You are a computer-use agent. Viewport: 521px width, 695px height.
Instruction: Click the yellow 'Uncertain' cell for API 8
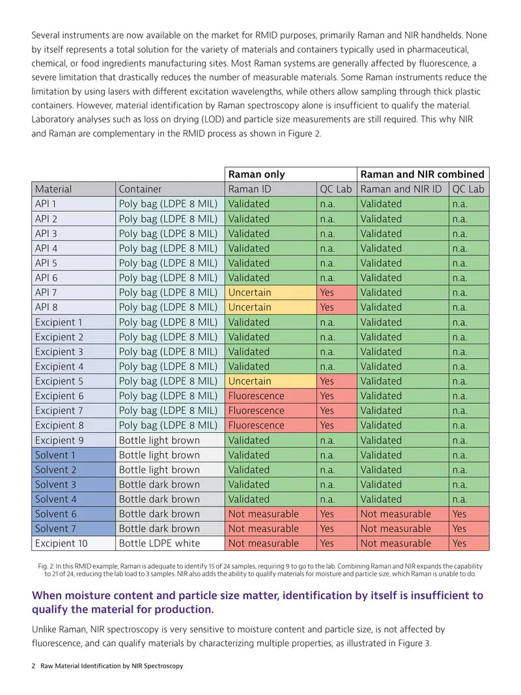click(x=270, y=307)
